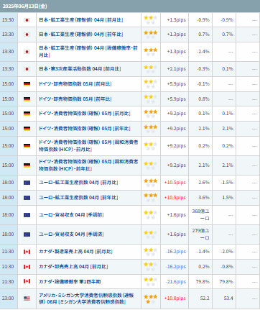Click EU flag in ユーロ・貿易収支 [季調済] row

(x=27, y=234)
